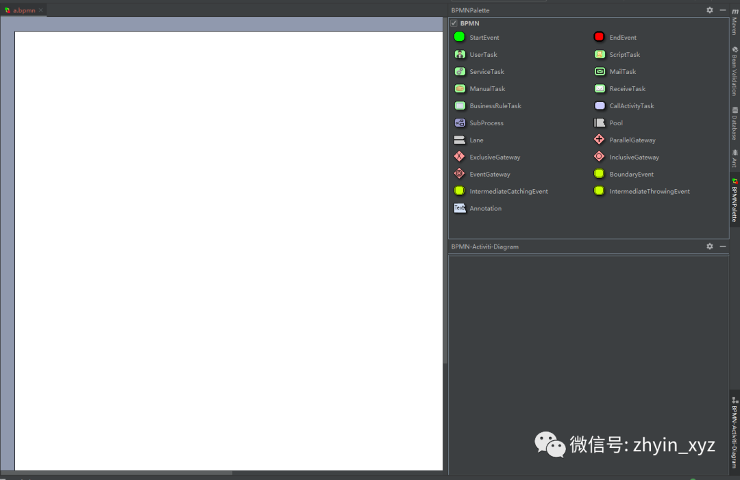Click the InclusiveGateway label
This screenshot has width=740, height=480.
[634, 157]
